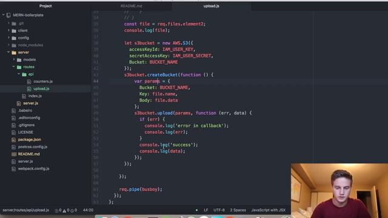This screenshot has width=388, height=218.
Task: Collapse the server folder chevron
Action: pos(8,52)
